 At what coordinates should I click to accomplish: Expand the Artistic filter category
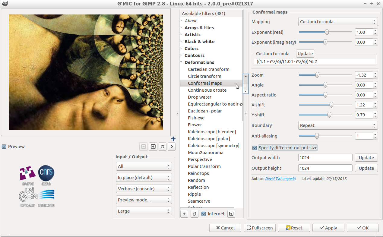click(181, 35)
